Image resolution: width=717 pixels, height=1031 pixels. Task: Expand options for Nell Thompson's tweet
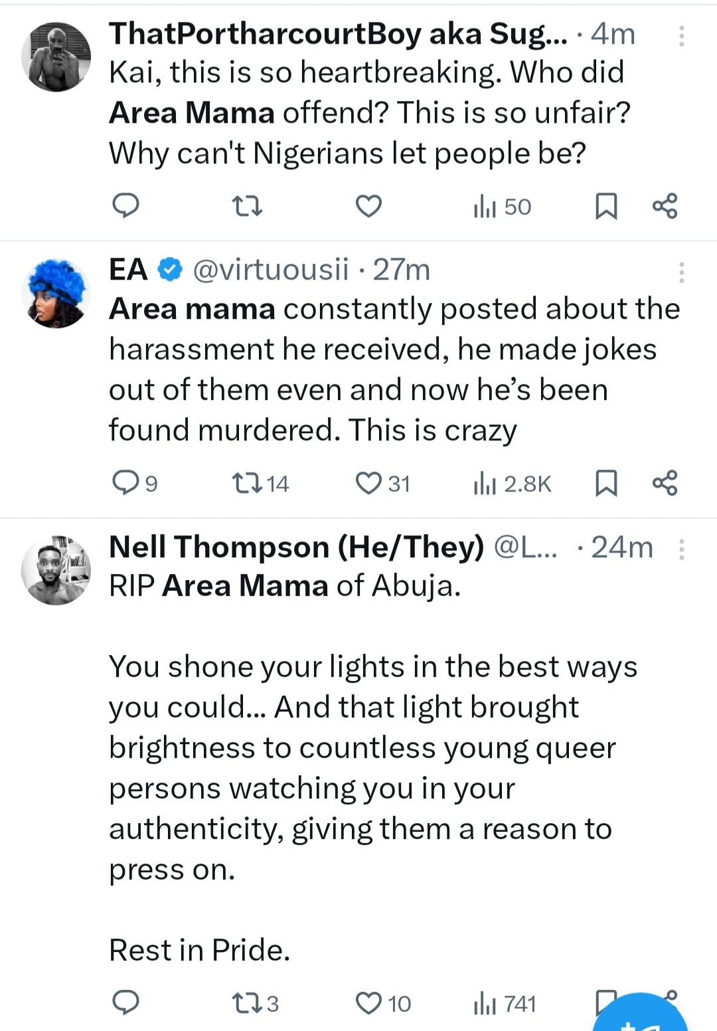pyautogui.click(x=681, y=549)
